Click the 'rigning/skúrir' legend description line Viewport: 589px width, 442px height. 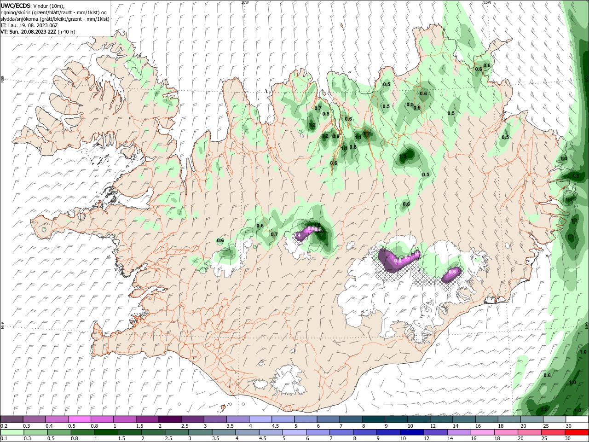coord(54,12)
